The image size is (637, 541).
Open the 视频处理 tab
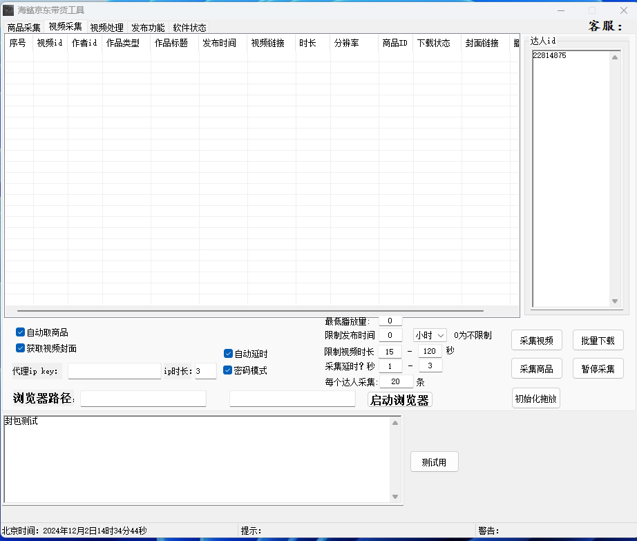[106, 28]
